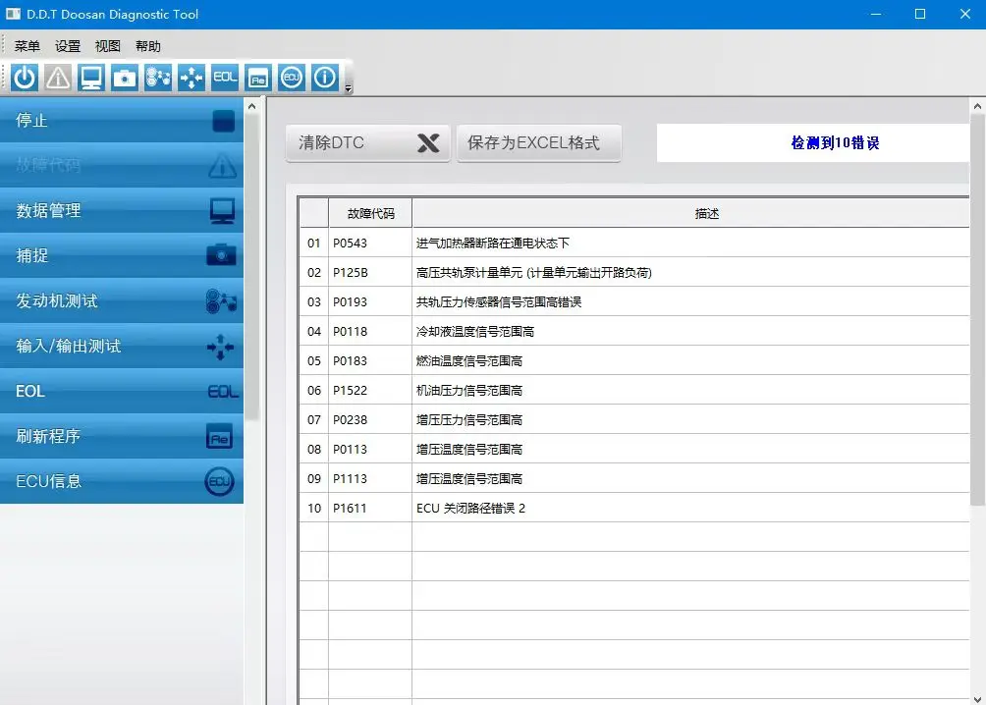The width and height of the screenshot is (986, 705).
Task: Open 刷新程序 in the sidebar
Action: pos(122,436)
